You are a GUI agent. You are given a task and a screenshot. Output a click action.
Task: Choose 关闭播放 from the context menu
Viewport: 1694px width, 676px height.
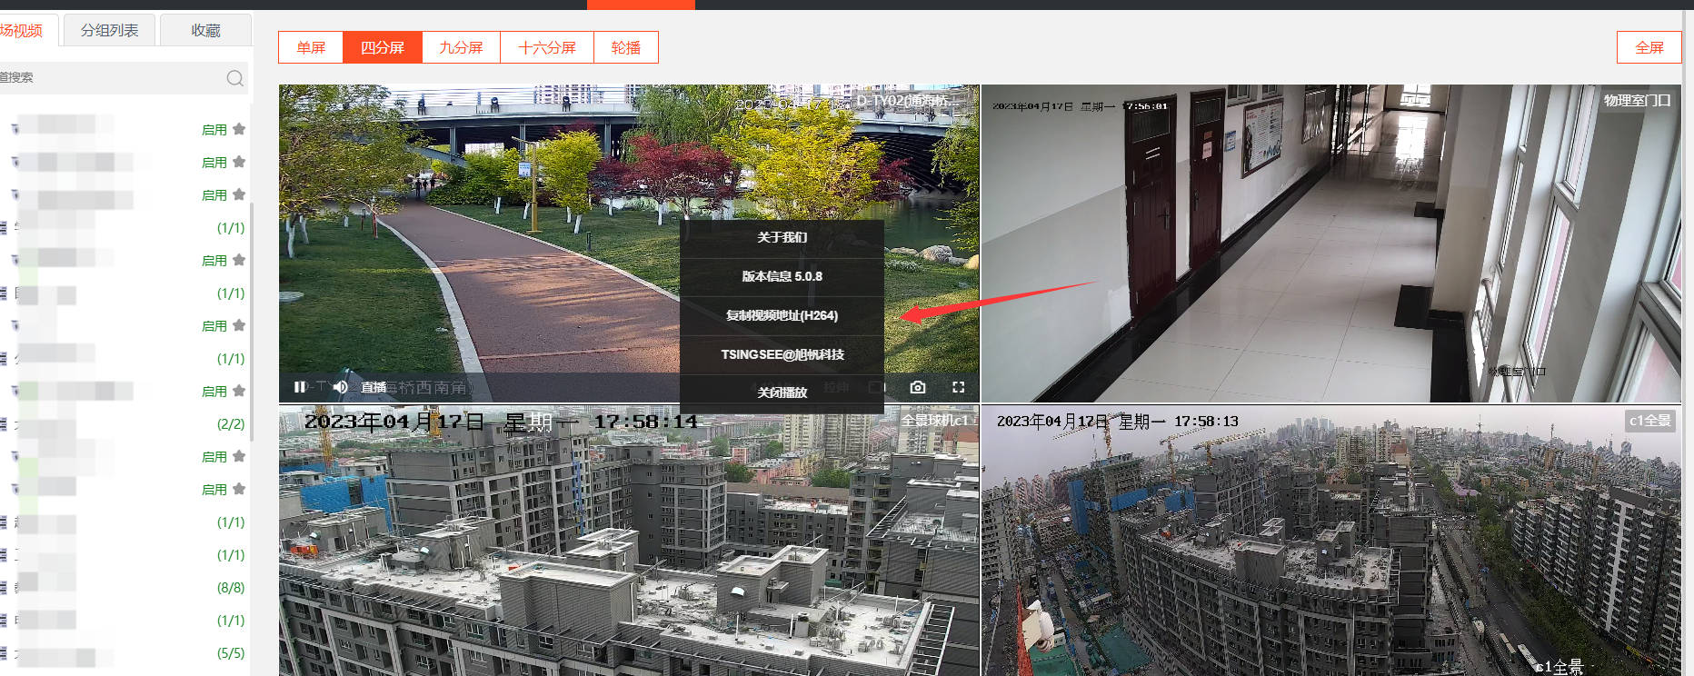pos(782,393)
